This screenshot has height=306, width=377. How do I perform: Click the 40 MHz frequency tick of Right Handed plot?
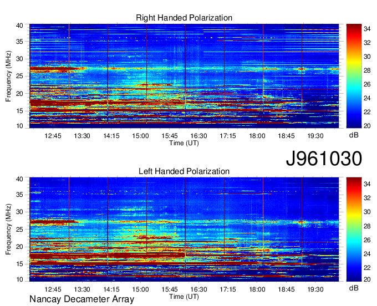click(x=19, y=25)
